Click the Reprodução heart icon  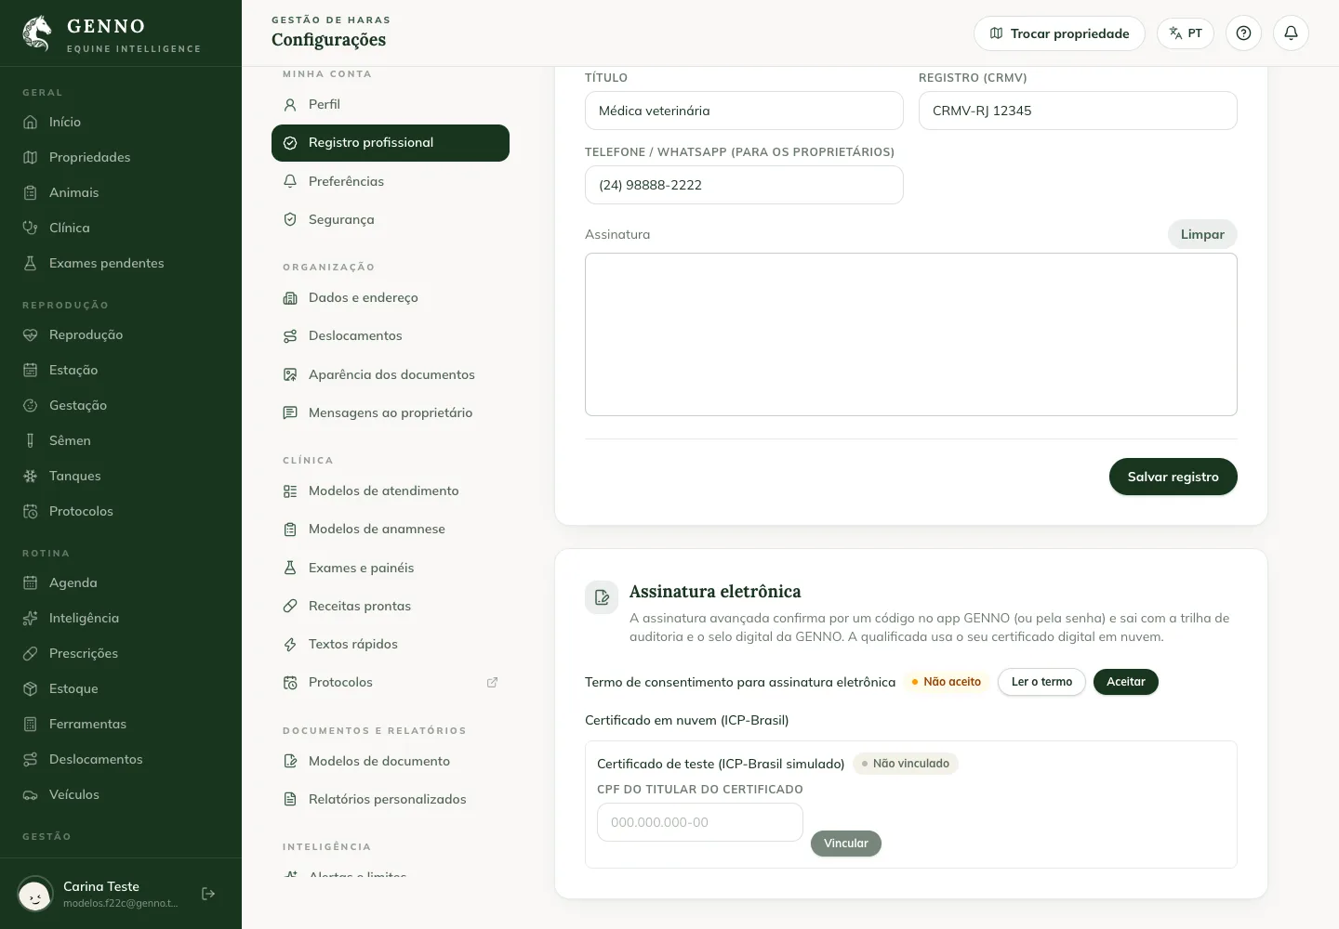pos(30,334)
